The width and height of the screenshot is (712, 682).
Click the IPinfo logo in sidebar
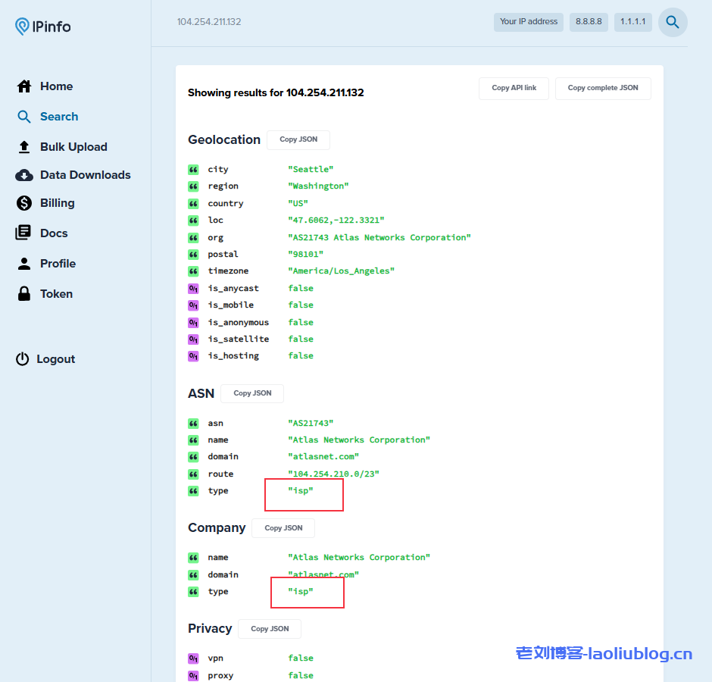click(43, 27)
